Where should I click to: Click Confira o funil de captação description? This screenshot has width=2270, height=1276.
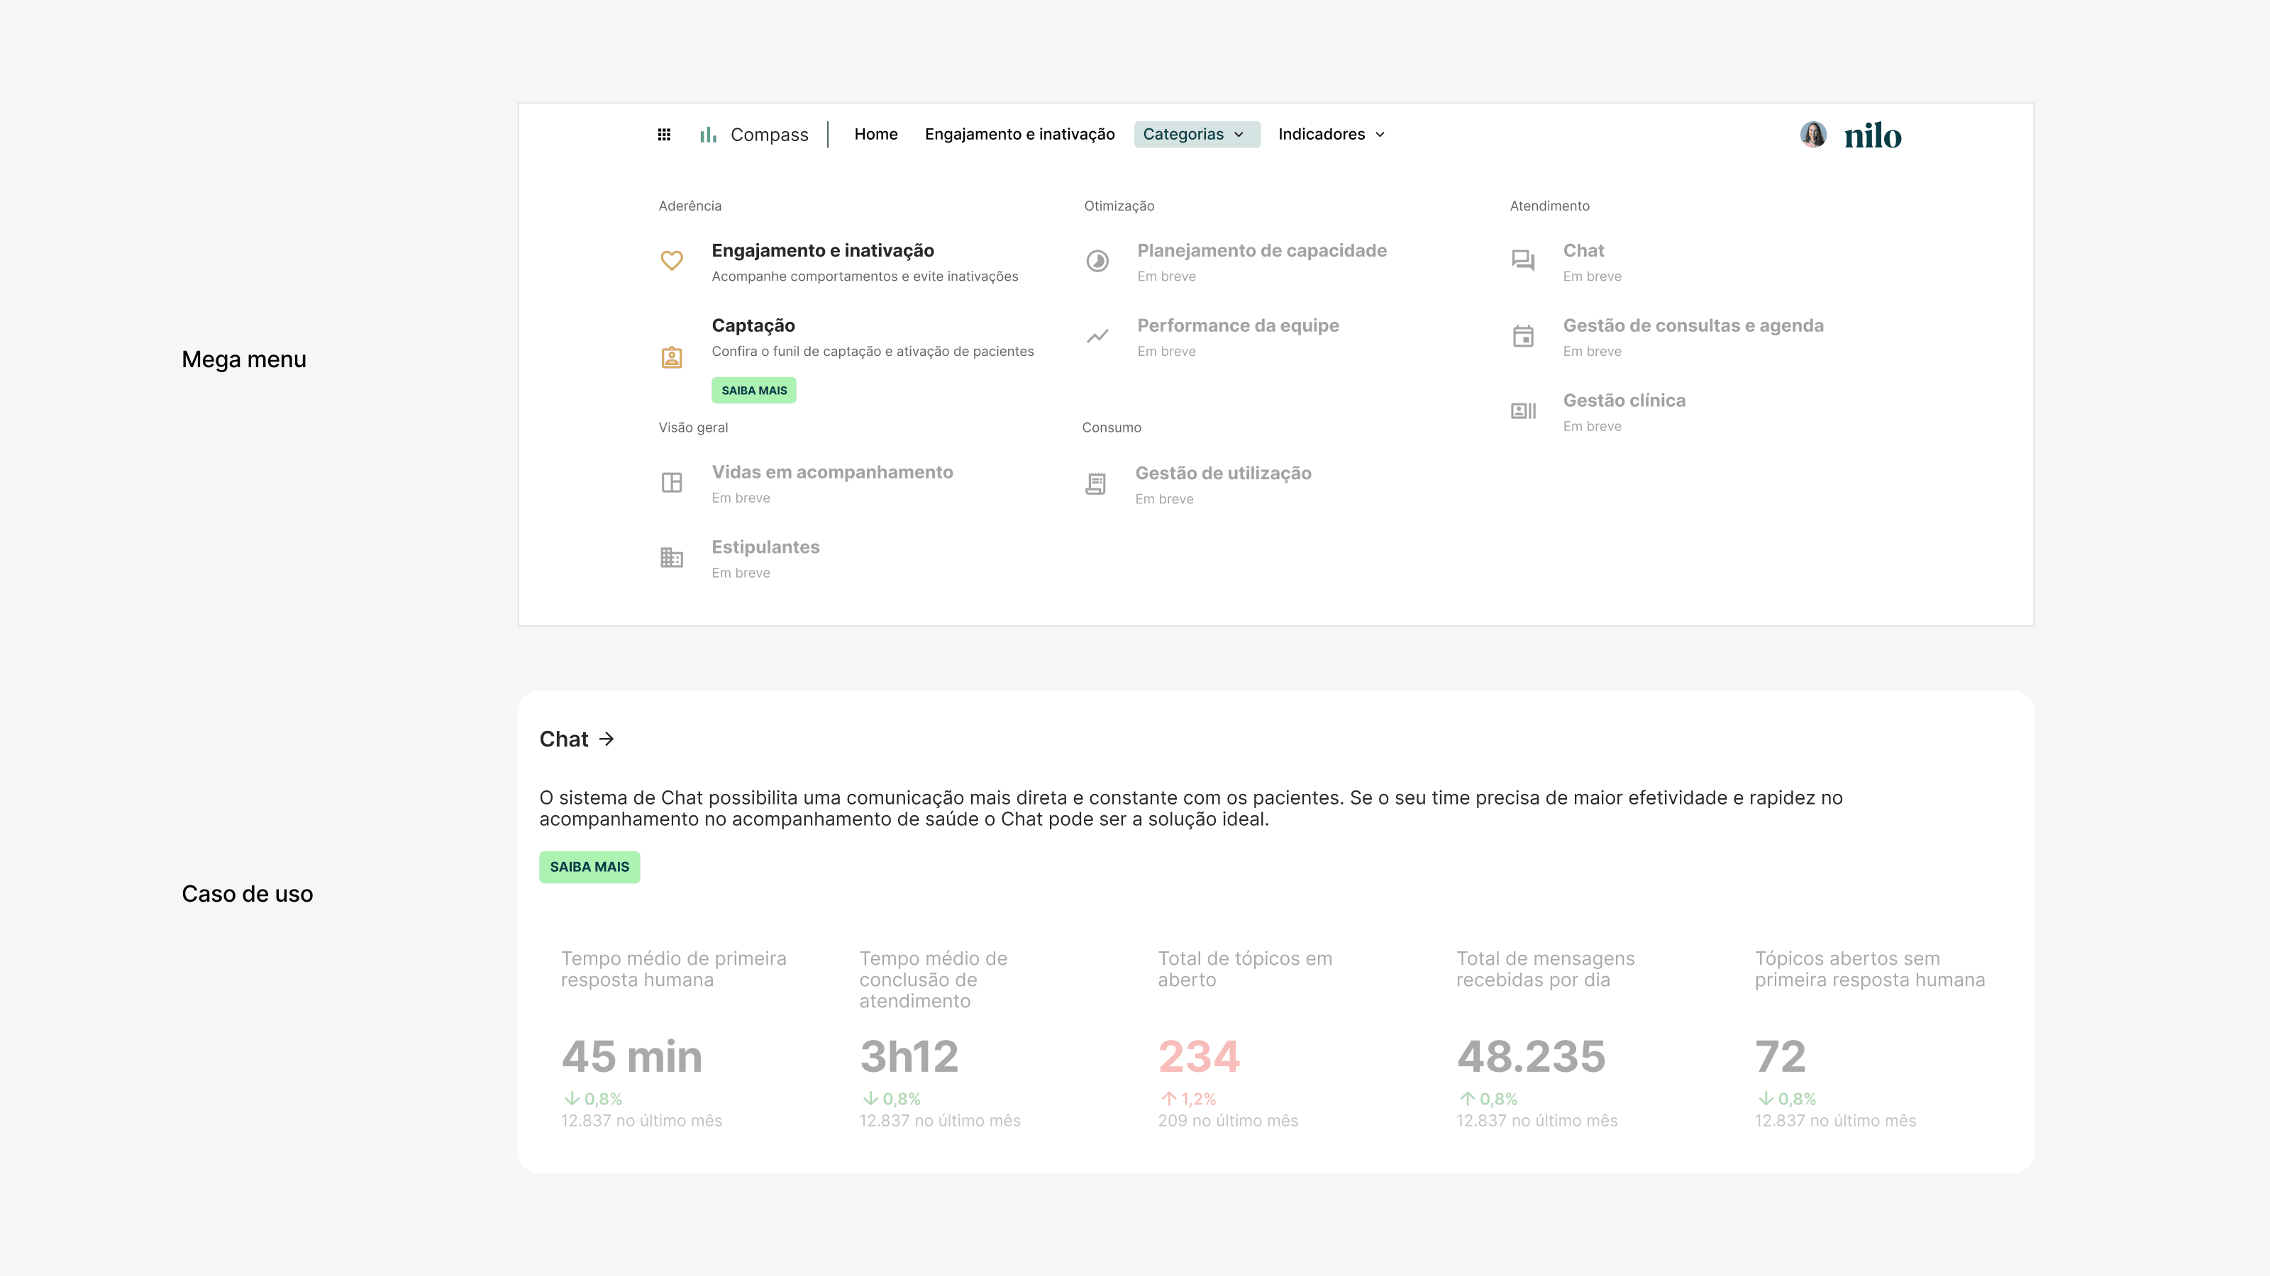click(873, 352)
